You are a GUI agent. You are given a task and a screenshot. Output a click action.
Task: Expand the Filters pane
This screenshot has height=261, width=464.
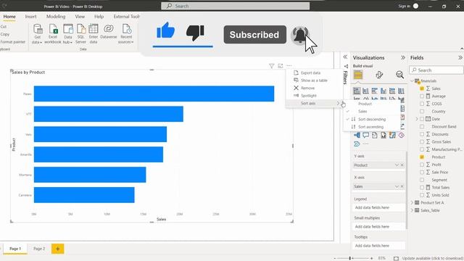[345, 57]
